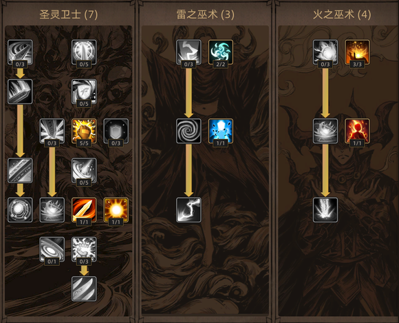Choose the teal swirl talent at 2/2
Viewport: 399px width, 323px height.
[221, 52]
